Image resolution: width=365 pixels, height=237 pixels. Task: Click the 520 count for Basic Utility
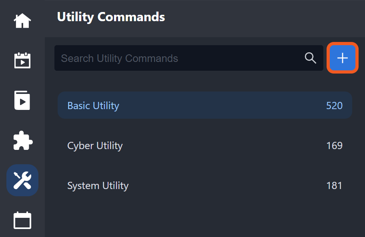click(334, 106)
